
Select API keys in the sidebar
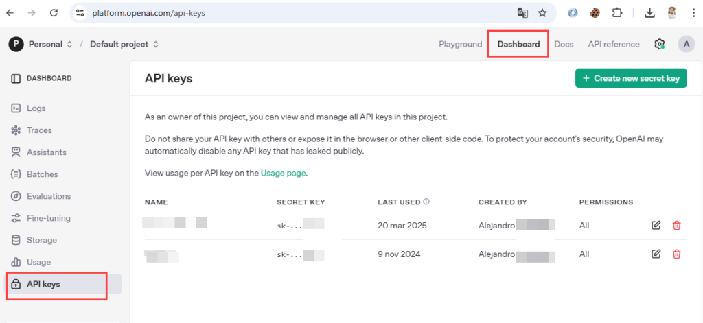point(62,284)
